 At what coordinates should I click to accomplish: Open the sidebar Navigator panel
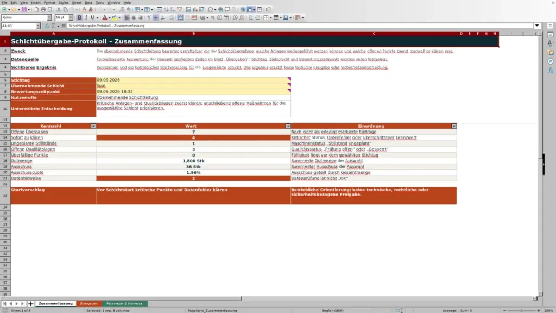(x=551, y=61)
